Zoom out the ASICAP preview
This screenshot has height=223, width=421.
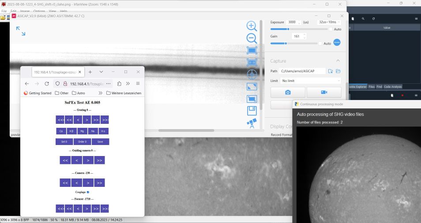click(x=252, y=38)
